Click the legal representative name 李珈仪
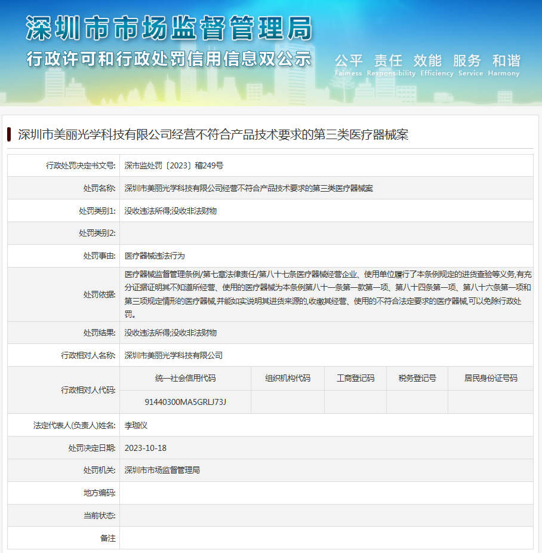Screen dimensions: 542x553 pyautogui.click(x=135, y=425)
